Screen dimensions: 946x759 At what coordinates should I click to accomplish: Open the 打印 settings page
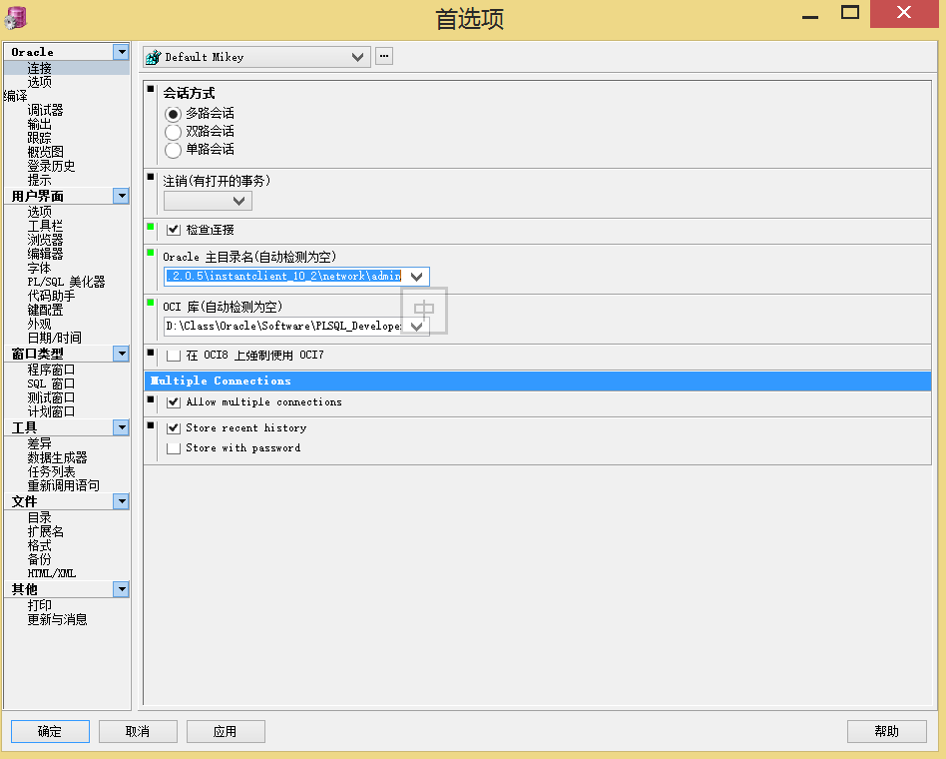click(39, 605)
